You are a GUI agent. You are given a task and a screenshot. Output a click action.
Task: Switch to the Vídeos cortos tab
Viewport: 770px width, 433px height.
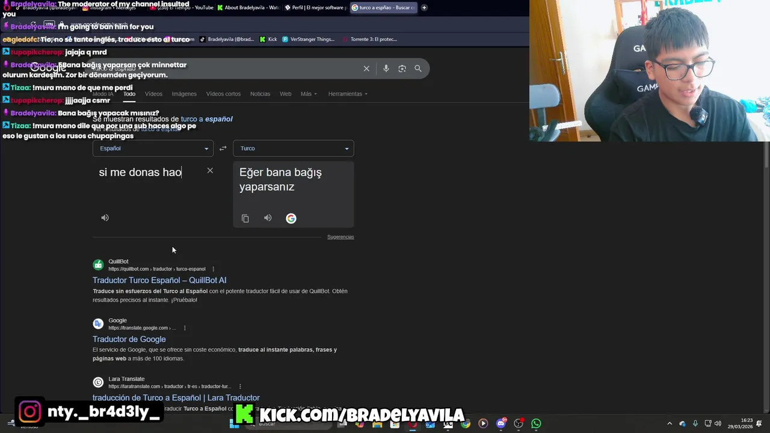click(223, 94)
